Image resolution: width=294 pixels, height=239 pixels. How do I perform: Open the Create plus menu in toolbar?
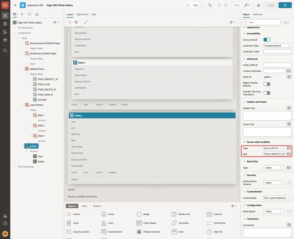(237, 5)
